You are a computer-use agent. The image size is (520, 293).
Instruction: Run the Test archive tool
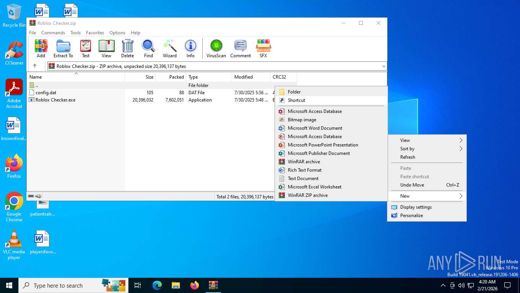(x=86, y=48)
